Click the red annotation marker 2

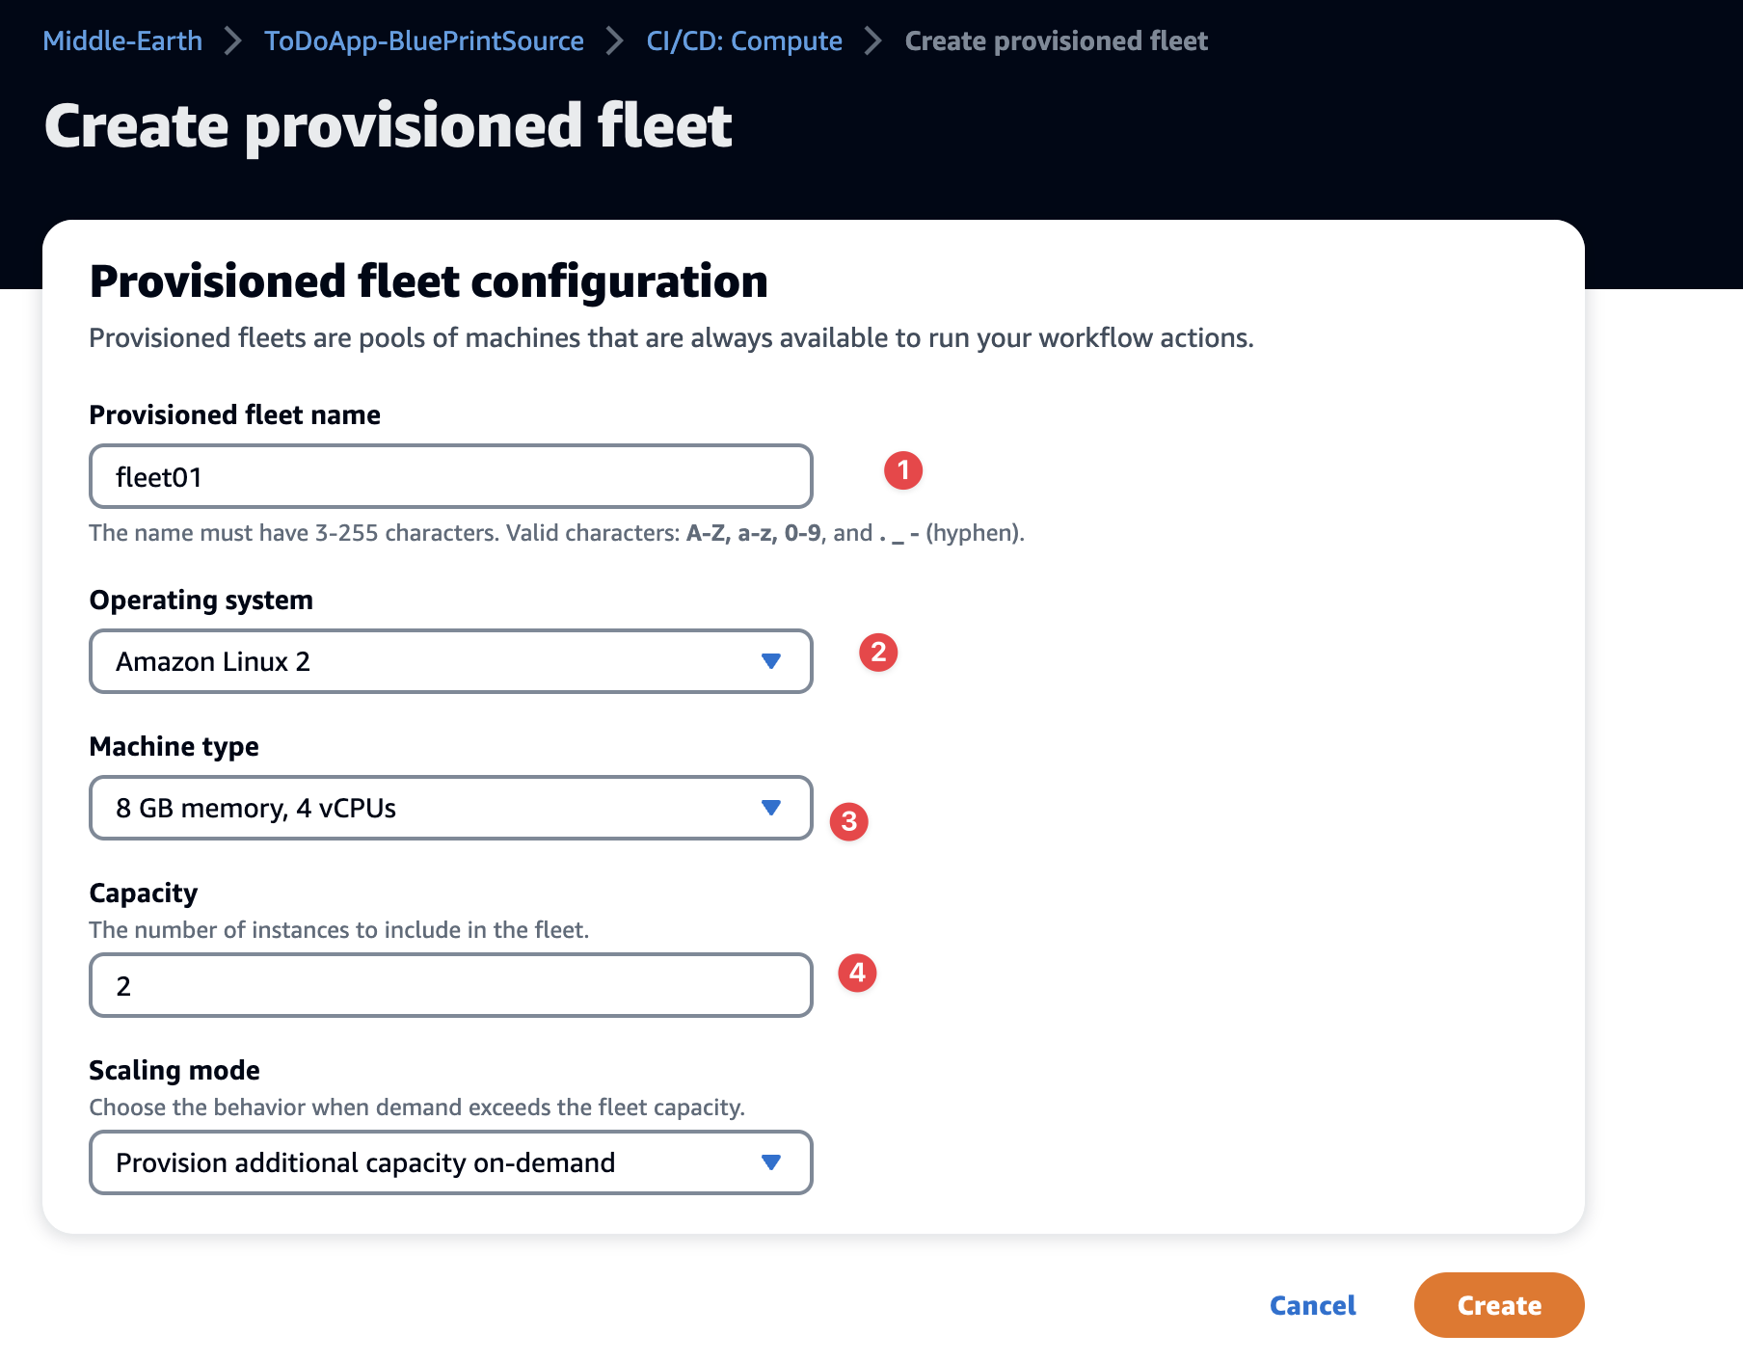tap(878, 653)
